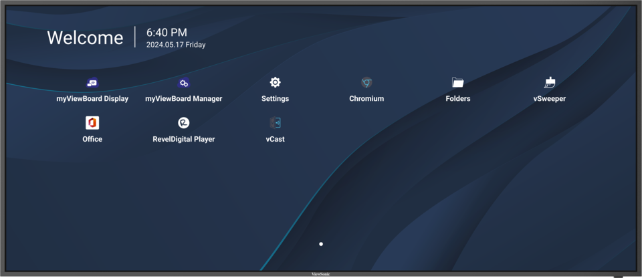Open the myViewBoard Display app icon

(92, 83)
